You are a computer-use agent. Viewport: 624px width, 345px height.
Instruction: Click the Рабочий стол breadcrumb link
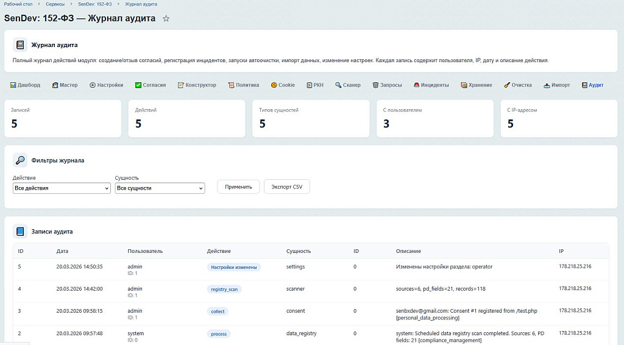(x=17, y=4)
